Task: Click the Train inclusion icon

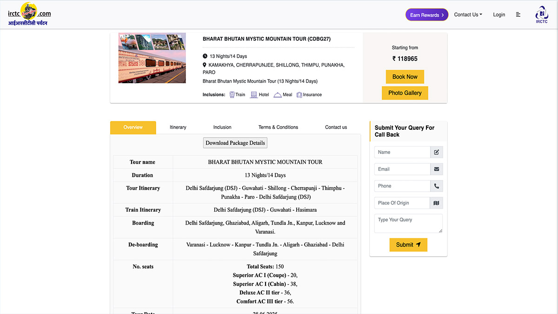Action: click(232, 94)
